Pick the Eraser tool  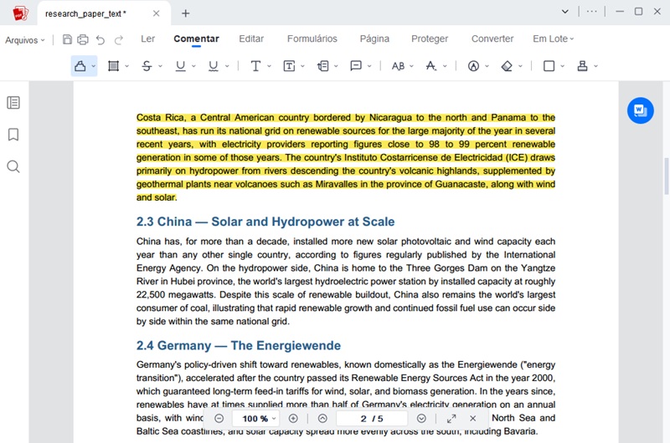tap(507, 66)
